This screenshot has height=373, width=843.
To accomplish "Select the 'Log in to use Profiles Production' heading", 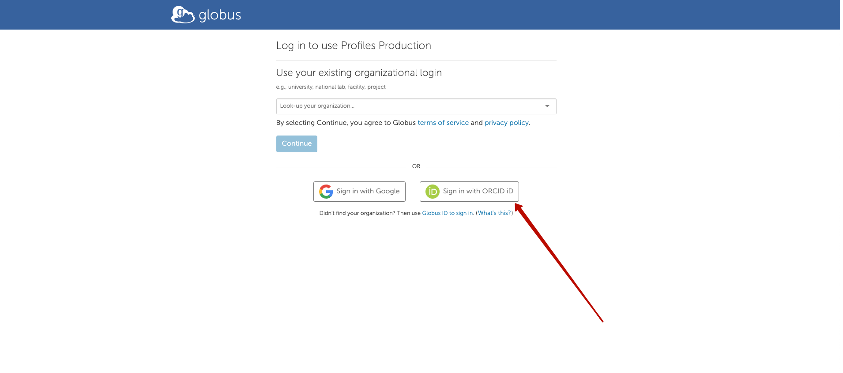I will coord(354,45).
